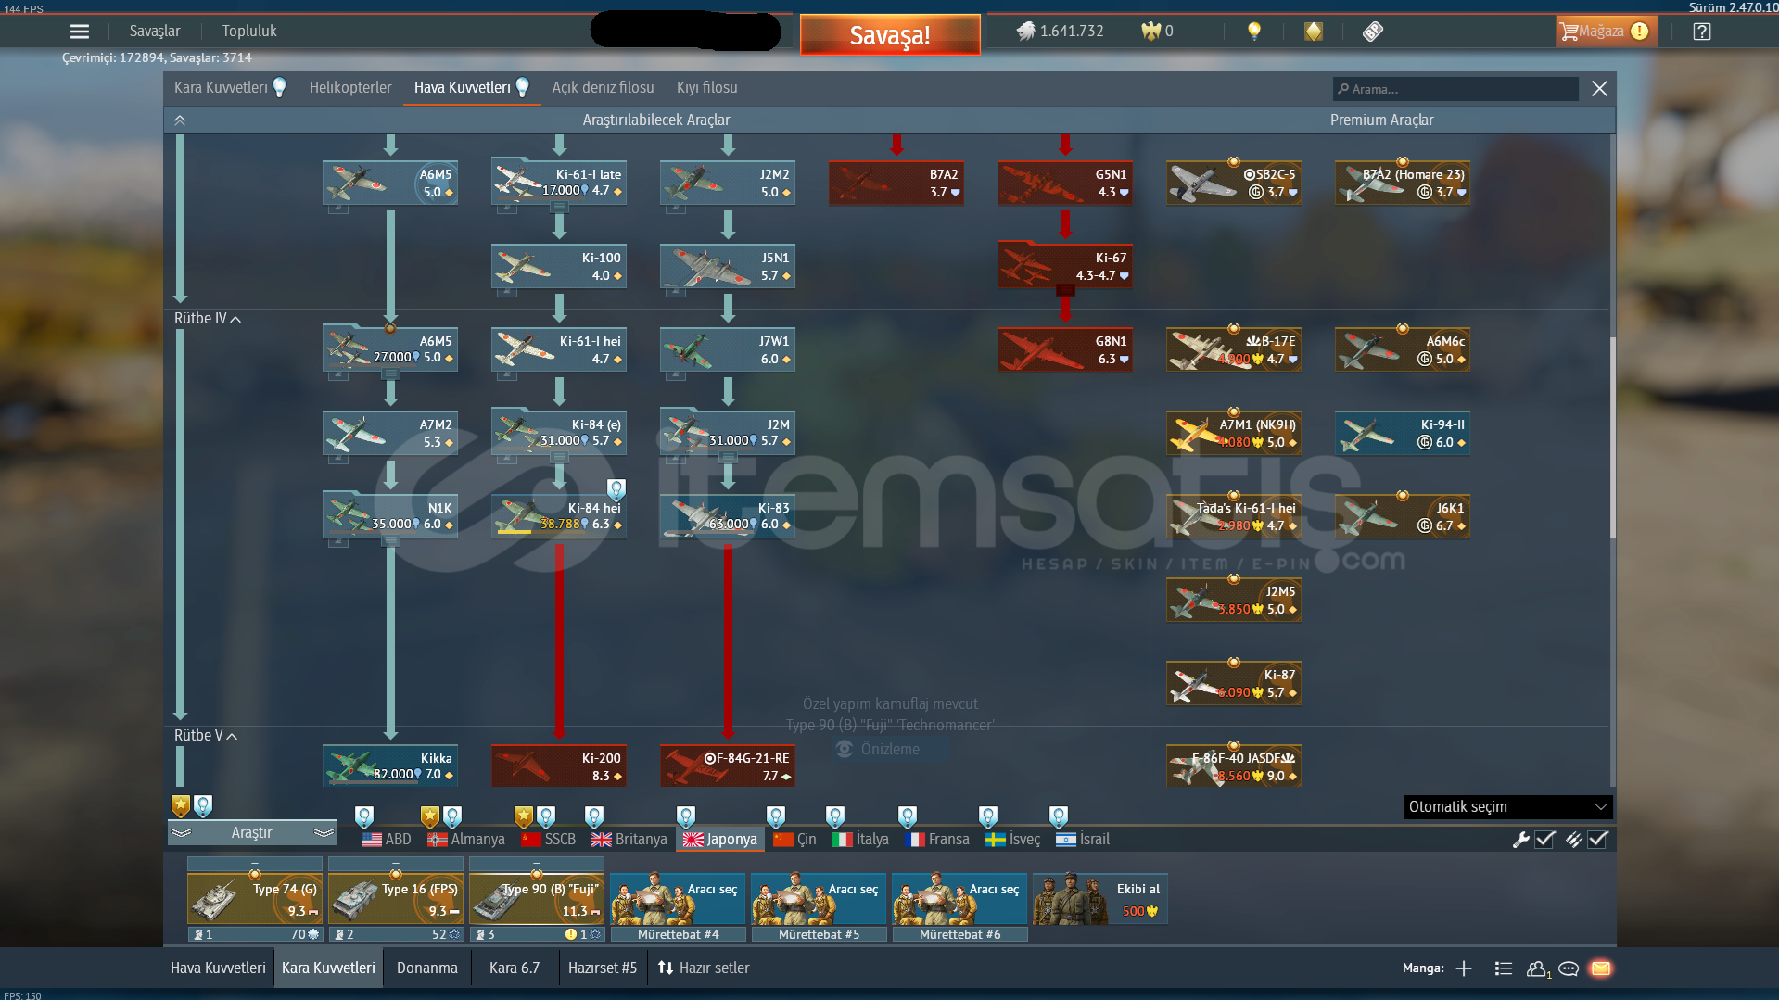Select the Type 90 (B) "Fuji" crew slot
Image resolution: width=1779 pixels, height=1000 pixels.
[x=537, y=900]
